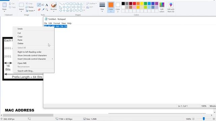This screenshot has height=121, width=216.
Task: Click the zoom in plus button
Action: coord(214,119)
